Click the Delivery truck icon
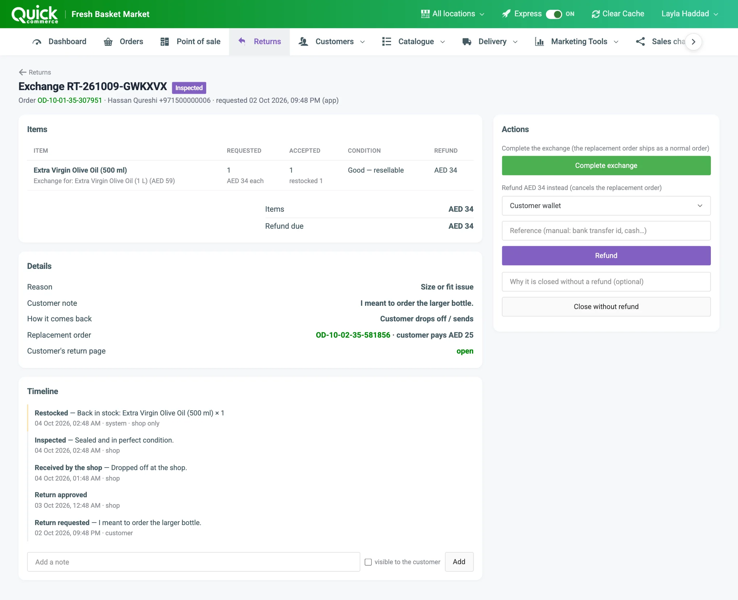Viewport: 738px width, 600px height. (x=467, y=42)
